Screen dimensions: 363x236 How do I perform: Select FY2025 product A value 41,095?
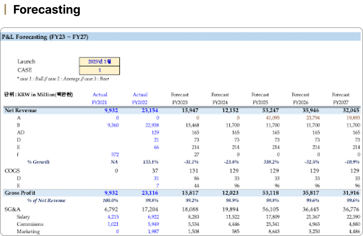pos(273,118)
